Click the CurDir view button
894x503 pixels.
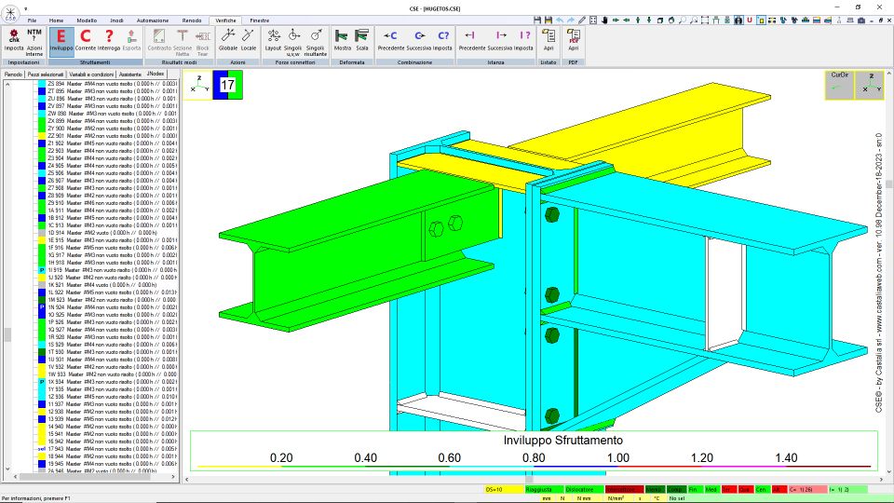[x=839, y=85]
